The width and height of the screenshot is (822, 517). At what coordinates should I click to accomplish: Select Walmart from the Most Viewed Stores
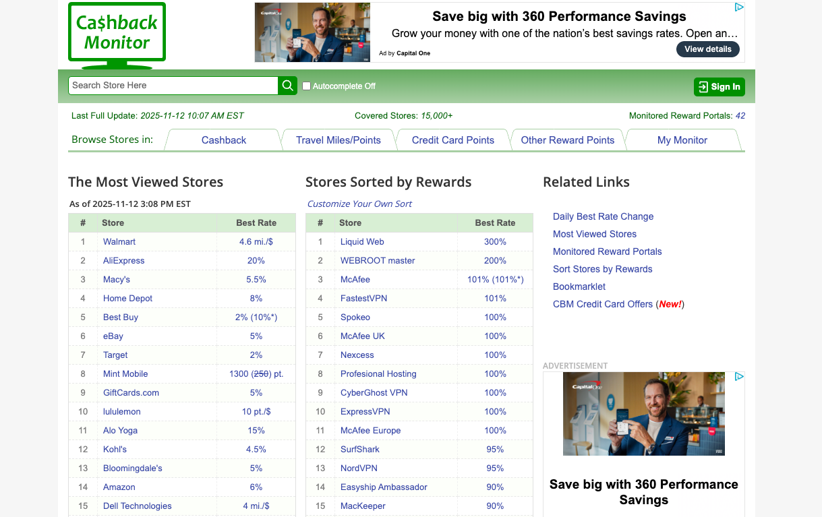119,241
